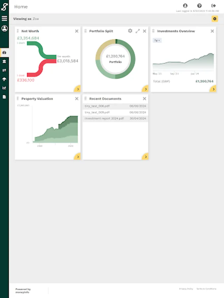
Task: Close the Investments Overview widget
Action: click(212, 31)
